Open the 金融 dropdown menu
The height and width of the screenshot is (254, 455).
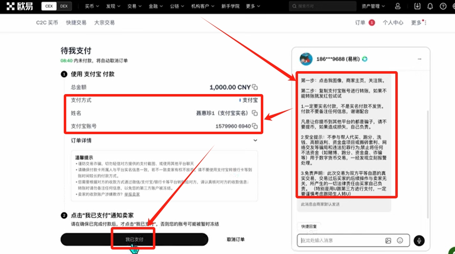tap(156, 6)
